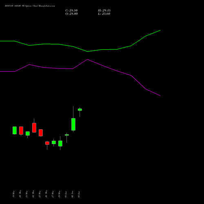Select the green candle for 27 May
This screenshot has height=204, width=204.
pos(54,142)
